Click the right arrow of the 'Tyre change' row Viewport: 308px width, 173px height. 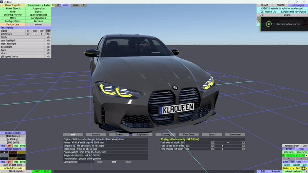pyautogui.click(x=243, y=149)
